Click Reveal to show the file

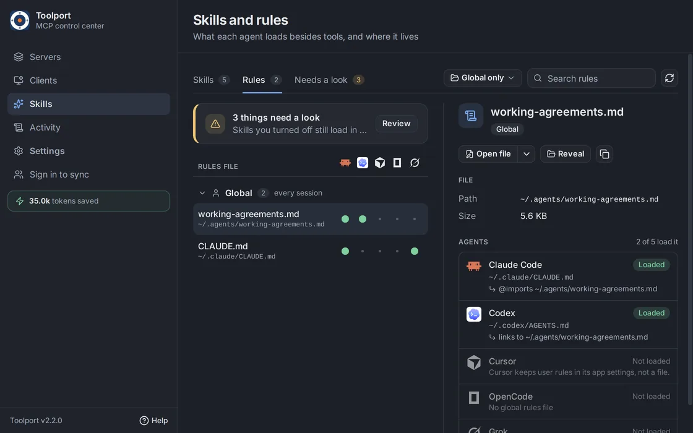pos(566,154)
